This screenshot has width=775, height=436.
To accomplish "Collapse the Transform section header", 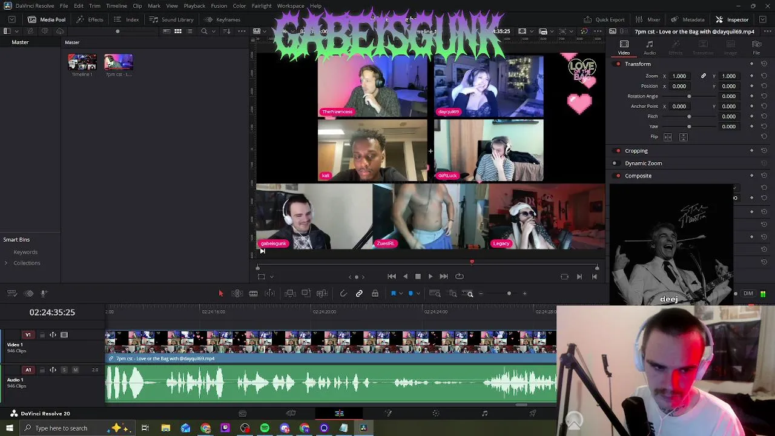I will coord(638,64).
